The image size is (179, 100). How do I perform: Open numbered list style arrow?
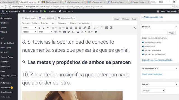point(63,28)
